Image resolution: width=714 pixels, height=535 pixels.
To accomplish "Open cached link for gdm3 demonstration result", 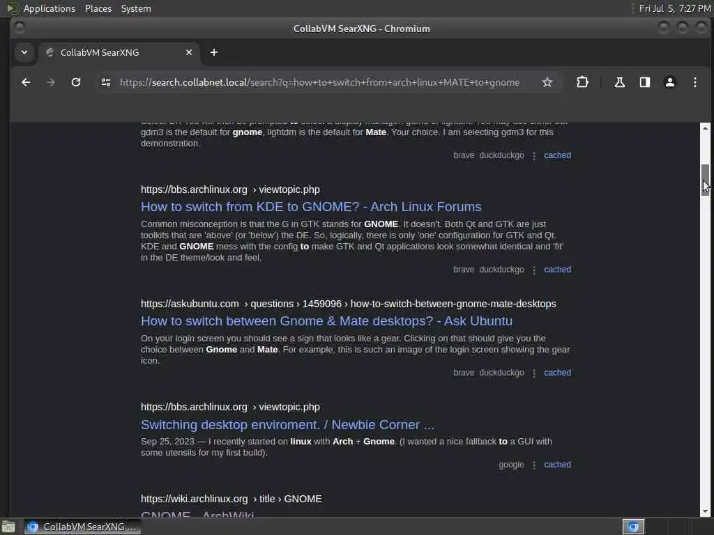I will (557, 155).
